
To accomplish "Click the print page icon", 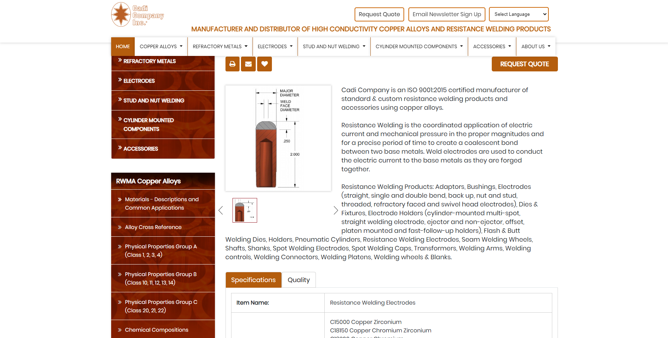I will [x=232, y=64].
